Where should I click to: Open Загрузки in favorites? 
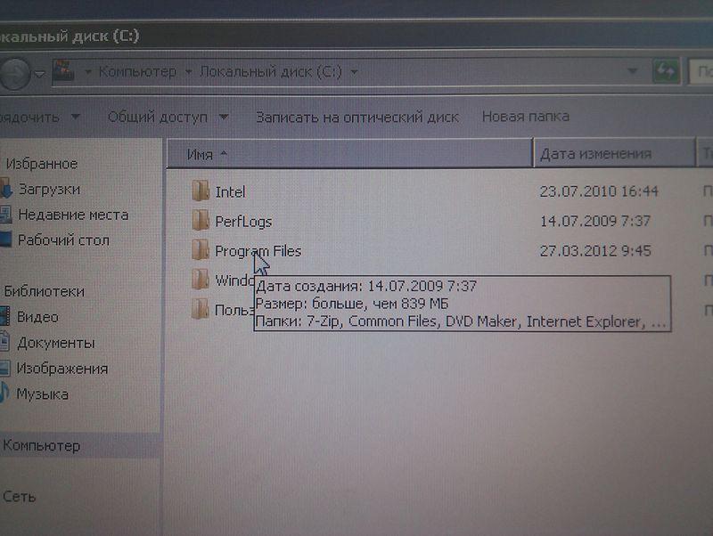coord(49,189)
